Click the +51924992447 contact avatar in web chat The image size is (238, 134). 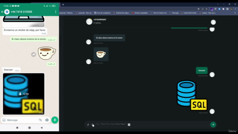[x=89, y=22]
